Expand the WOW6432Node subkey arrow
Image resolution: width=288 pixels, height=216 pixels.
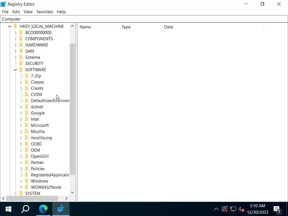[x=21, y=187]
